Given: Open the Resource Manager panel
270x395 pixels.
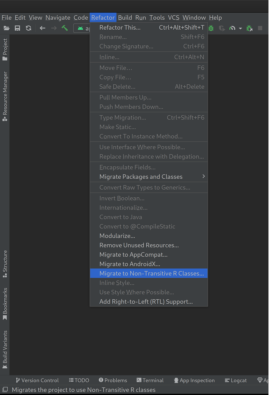Looking at the screenshot, I should (x=5, y=95).
